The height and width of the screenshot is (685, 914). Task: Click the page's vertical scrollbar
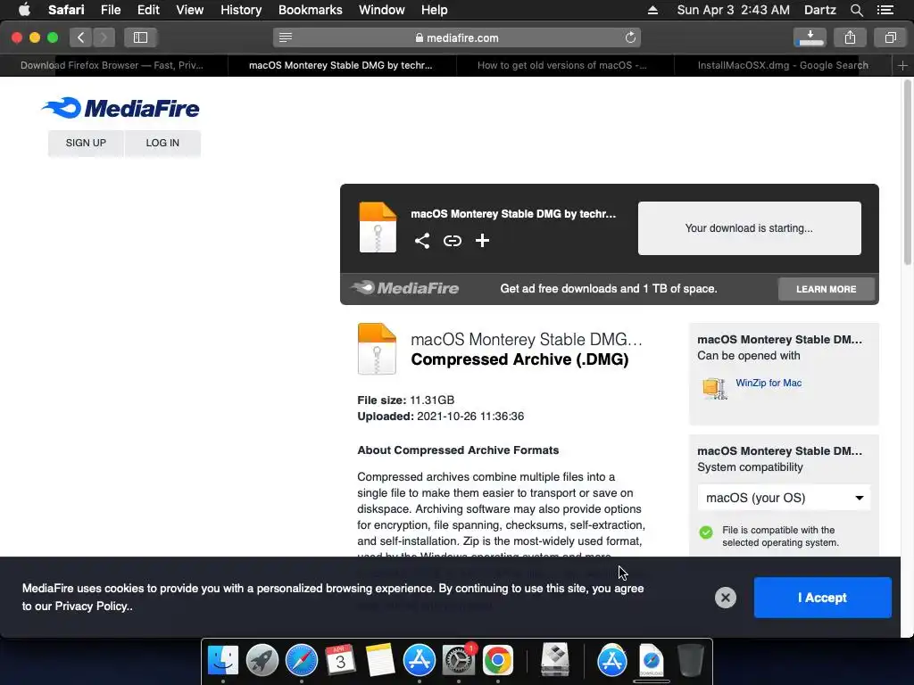coord(907,172)
